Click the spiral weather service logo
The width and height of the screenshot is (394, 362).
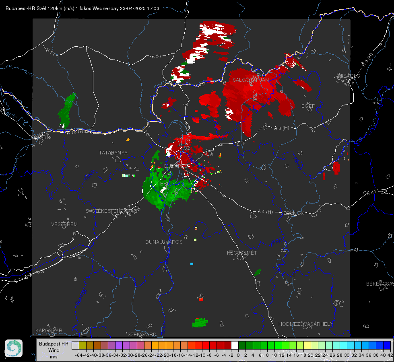pos(14,348)
